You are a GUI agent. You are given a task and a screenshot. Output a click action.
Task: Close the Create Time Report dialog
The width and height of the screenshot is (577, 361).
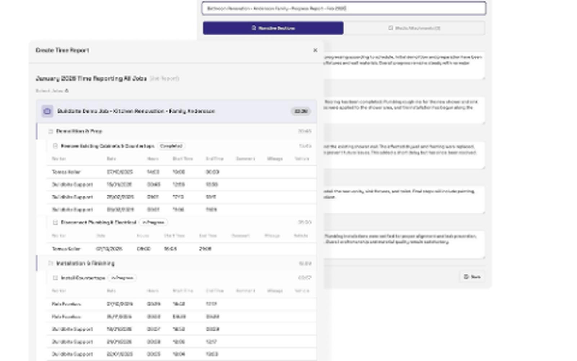pos(315,50)
